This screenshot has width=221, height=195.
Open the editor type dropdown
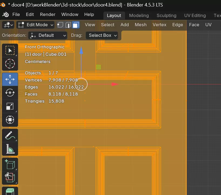click(8, 25)
